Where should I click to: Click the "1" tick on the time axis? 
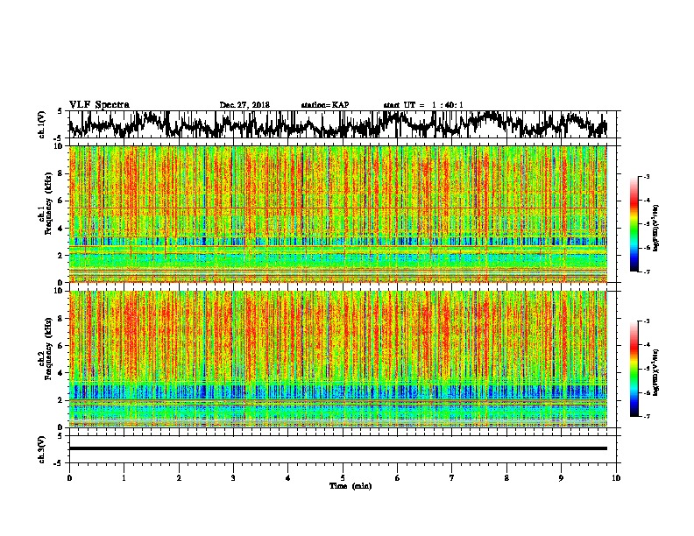click(124, 478)
